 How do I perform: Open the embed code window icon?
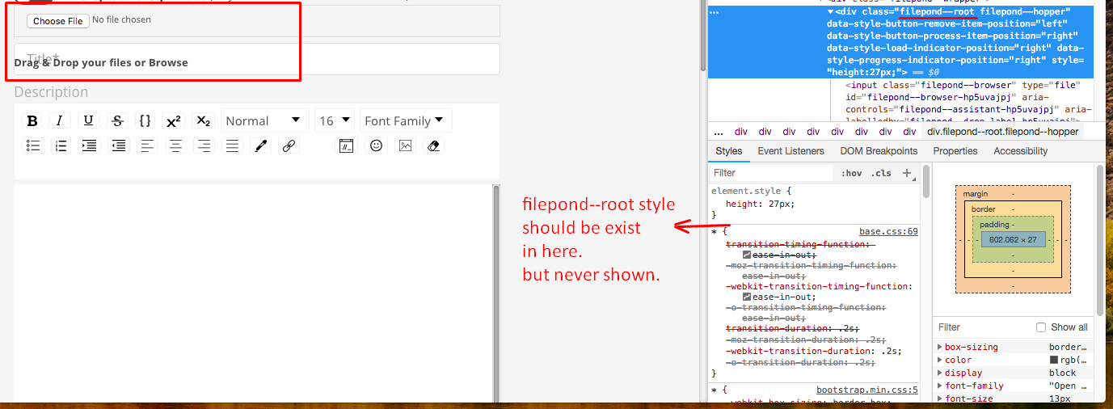pyautogui.click(x=346, y=146)
